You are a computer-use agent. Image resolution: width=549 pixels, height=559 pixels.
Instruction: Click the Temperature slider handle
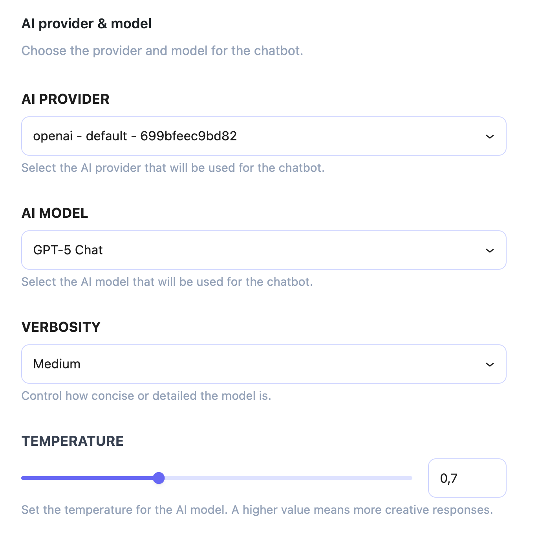coord(159,478)
